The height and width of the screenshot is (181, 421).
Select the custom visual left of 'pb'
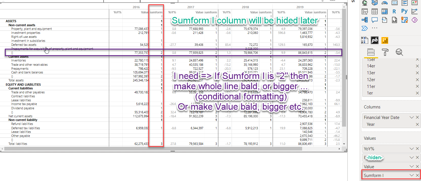[x=365, y=40]
